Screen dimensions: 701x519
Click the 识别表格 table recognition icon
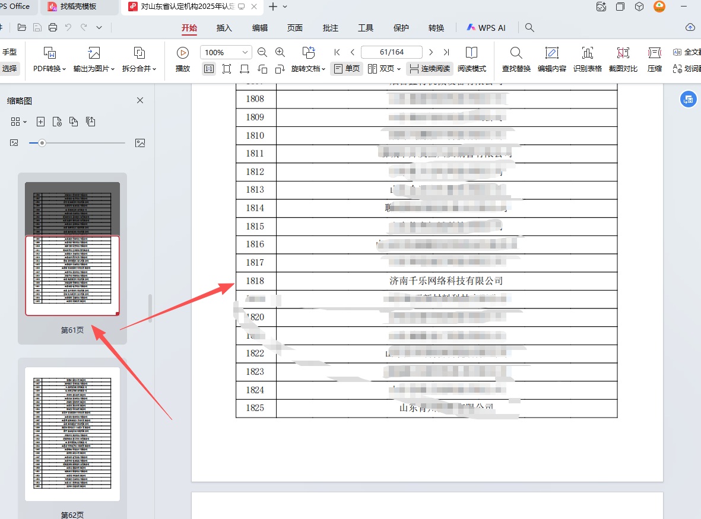pos(587,59)
